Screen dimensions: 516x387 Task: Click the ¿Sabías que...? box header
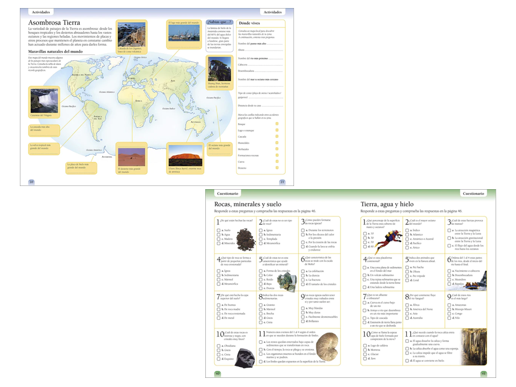[x=219, y=22]
